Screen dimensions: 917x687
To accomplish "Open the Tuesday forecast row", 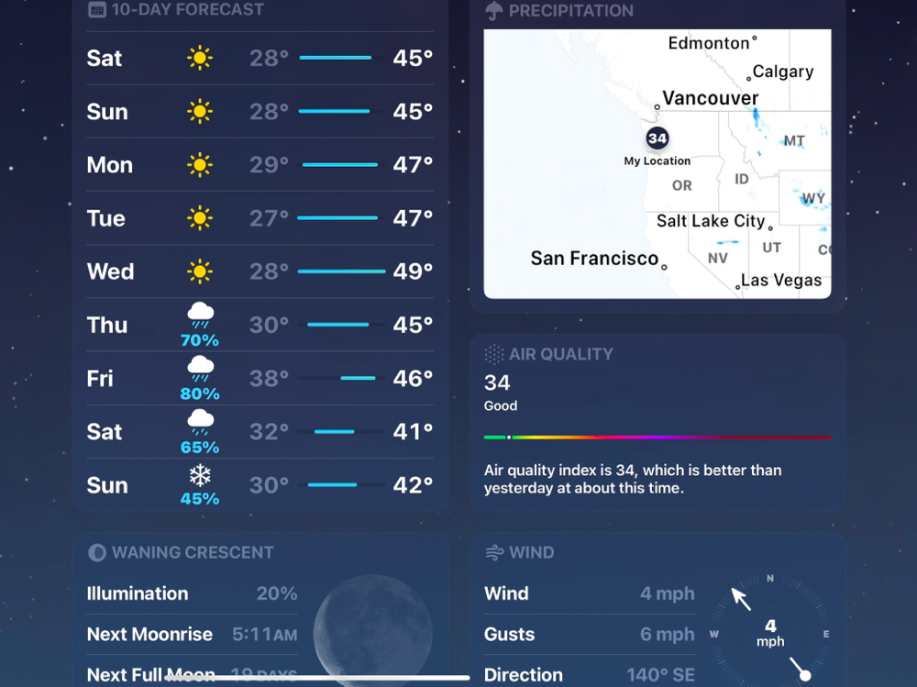I will pyautogui.click(x=260, y=218).
